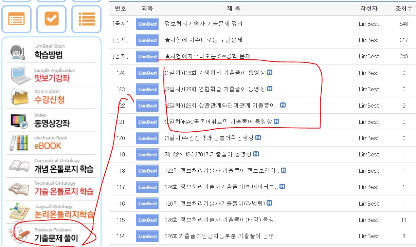Open notice ★시험에 자주나오는 보안문제
416x247 pixels.
click(x=203, y=40)
